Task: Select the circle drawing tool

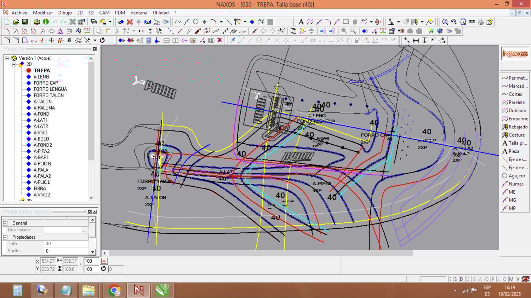Action: (195, 22)
